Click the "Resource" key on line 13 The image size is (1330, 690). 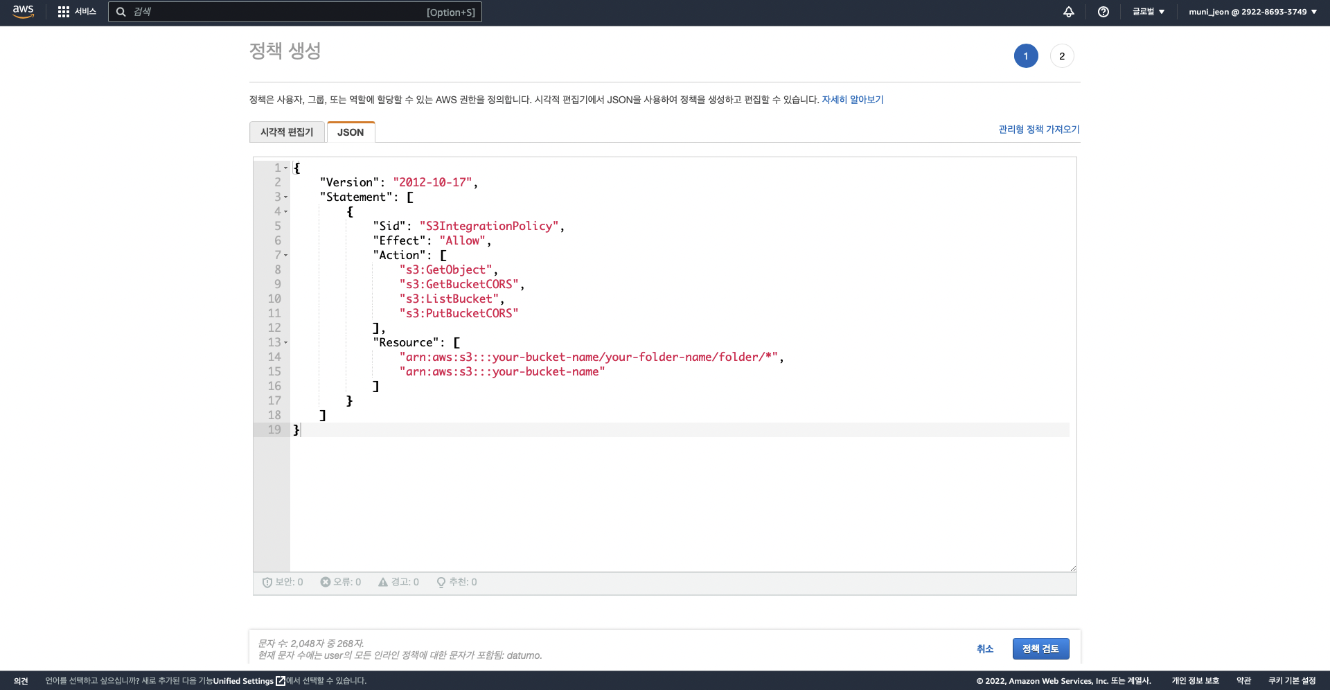406,342
